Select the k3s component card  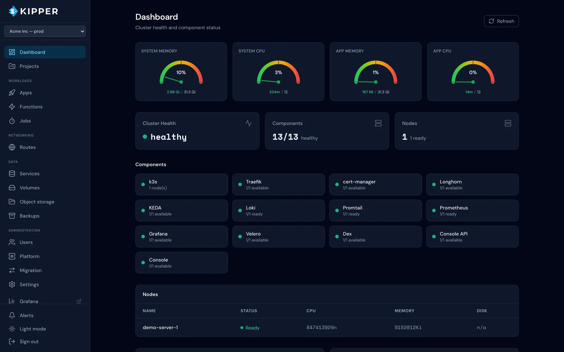[x=182, y=184]
